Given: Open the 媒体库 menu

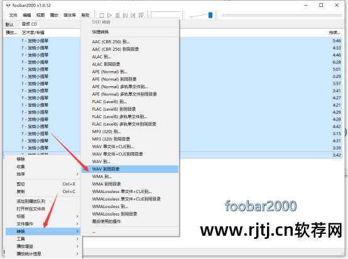Looking at the screenshot, I should pos(70,15).
